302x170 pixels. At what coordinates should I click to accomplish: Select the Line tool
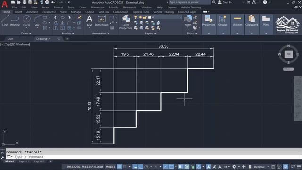coord(5,21)
